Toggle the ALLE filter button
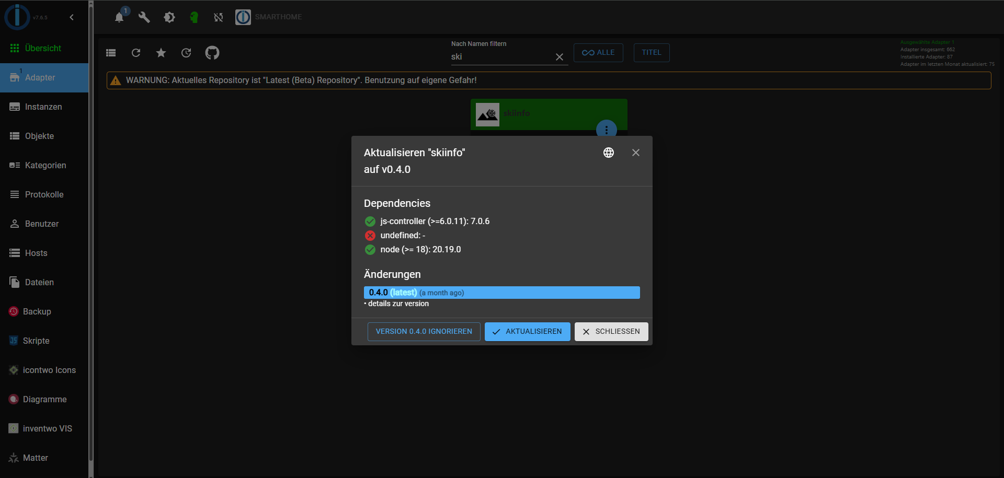 point(598,53)
